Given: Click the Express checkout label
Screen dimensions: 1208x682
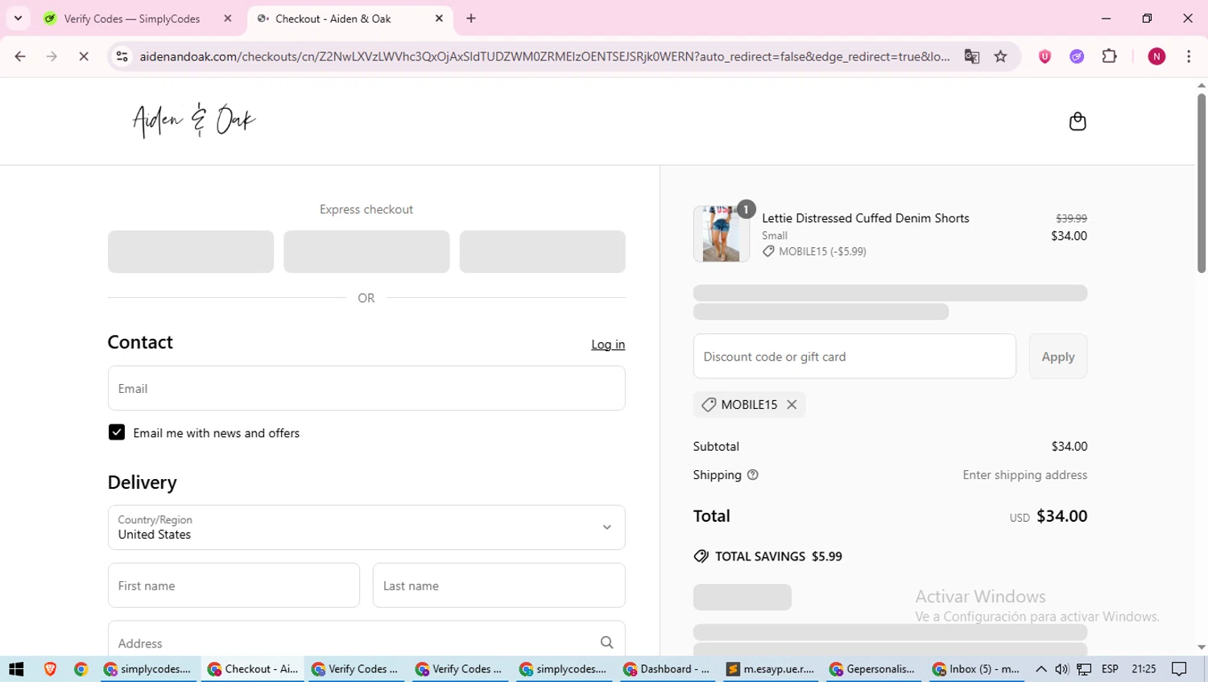Looking at the screenshot, I should coord(366,209).
